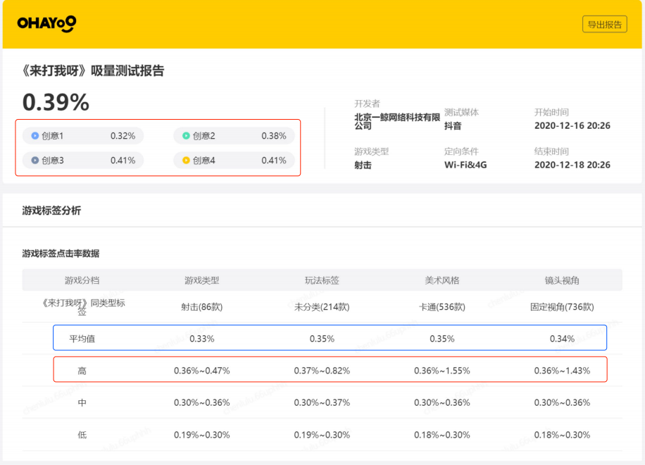Click the OHAYOO logo
The height and width of the screenshot is (465, 645).
tap(46, 24)
